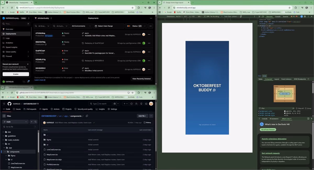
Task: Click the Enable two-factor authentication button
Action: (16, 74)
